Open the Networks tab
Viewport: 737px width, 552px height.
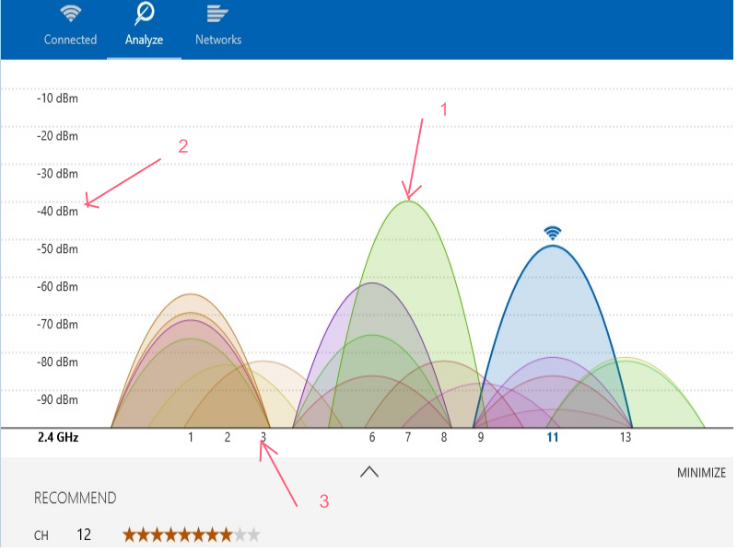[x=218, y=40]
